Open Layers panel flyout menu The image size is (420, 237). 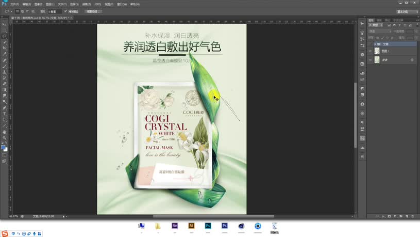click(417, 20)
